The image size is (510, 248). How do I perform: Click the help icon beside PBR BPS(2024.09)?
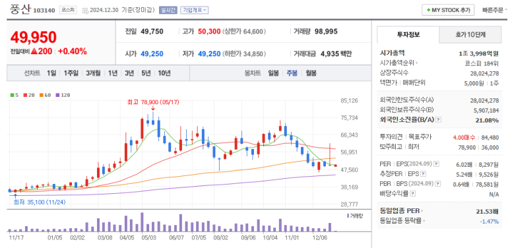438,183
